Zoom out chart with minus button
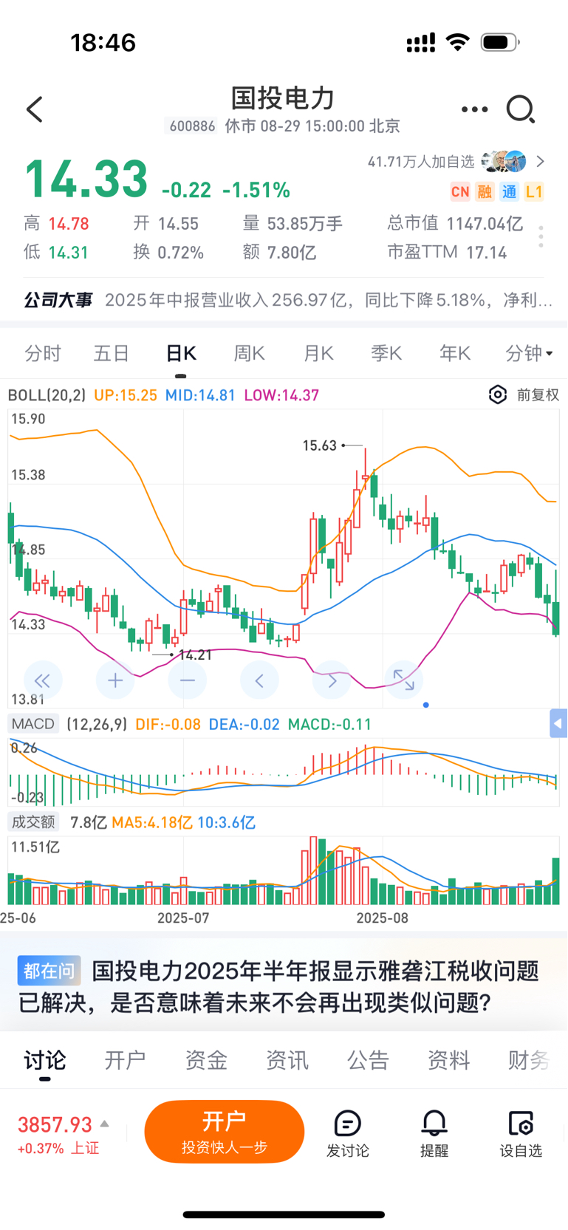This screenshot has height=1230, width=568. (188, 680)
